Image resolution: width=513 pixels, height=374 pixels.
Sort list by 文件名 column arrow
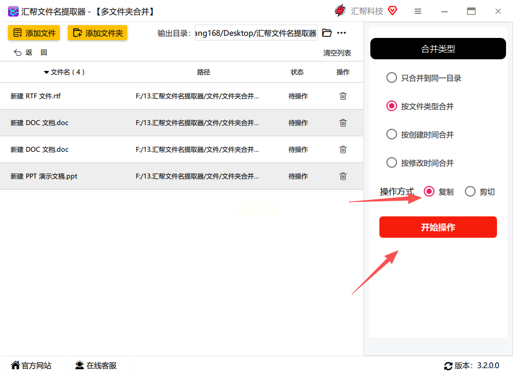[x=46, y=72]
